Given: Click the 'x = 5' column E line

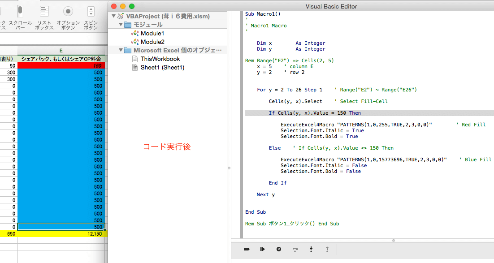Looking at the screenshot, I should click(285, 66).
